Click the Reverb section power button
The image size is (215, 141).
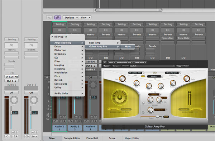(143, 112)
